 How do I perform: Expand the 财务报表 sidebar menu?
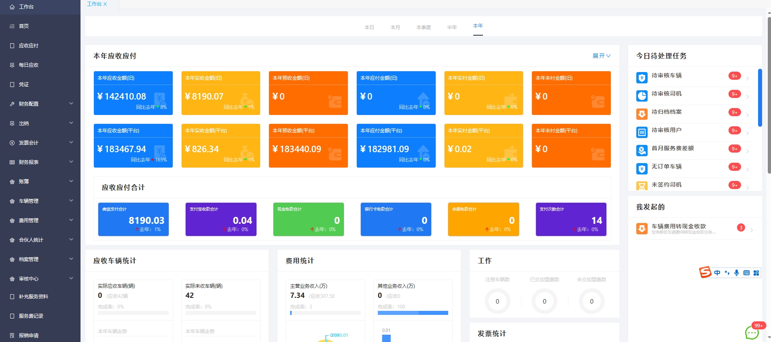pos(40,162)
